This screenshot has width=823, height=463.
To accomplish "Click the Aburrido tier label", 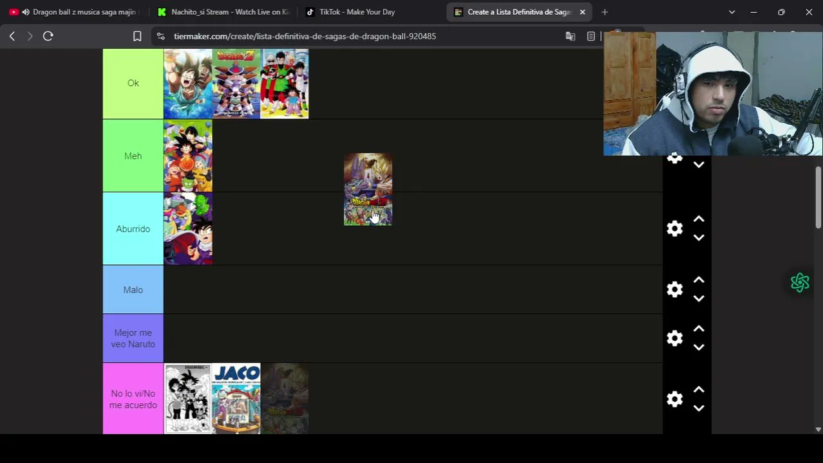I will tap(133, 229).
